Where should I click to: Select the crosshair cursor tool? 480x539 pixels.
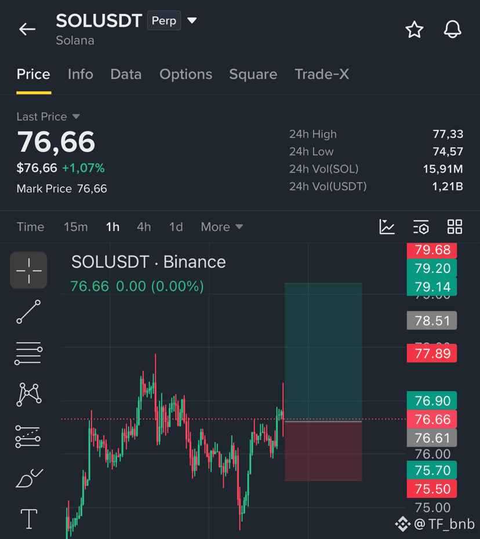pyautogui.click(x=28, y=270)
